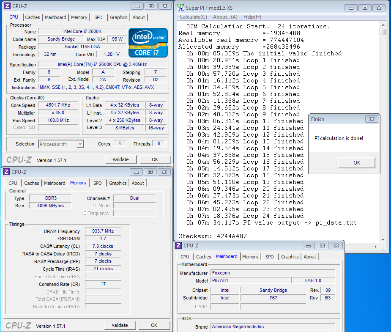The image size is (391, 332).
Task: Click the CPU-Z icon in Memory window title bar
Action: pyautogui.click(x=6, y=172)
